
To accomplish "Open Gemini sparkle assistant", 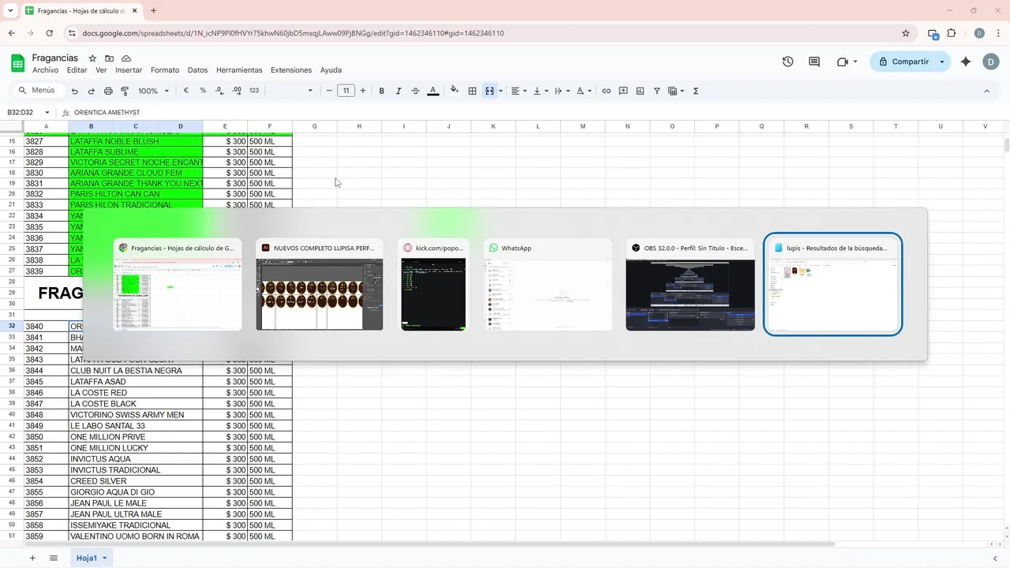I will pyautogui.click(x=966, y=62).
